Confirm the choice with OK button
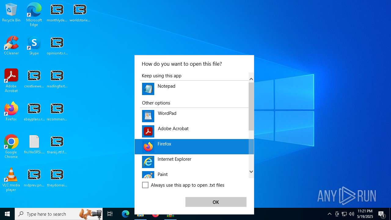The image size is (391, 220). click(216, 202)
